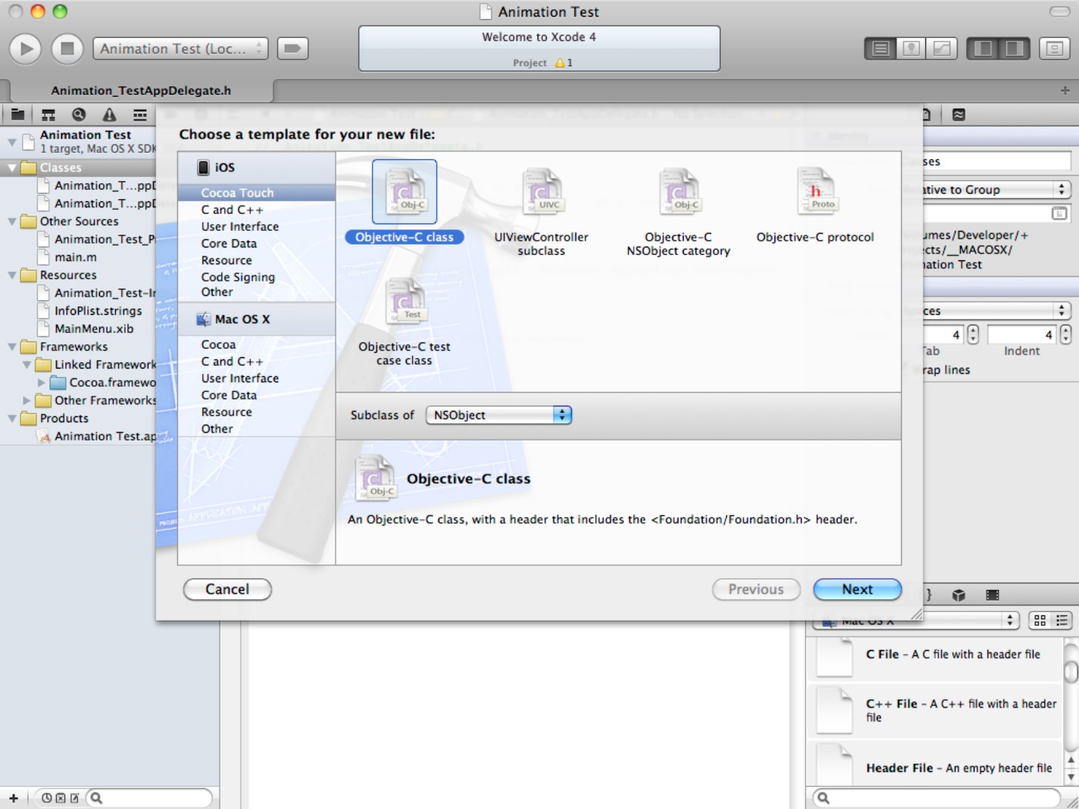Open the library platform dropdown
This screenshot has height=809, width=1079.
(x=916, y=621)
